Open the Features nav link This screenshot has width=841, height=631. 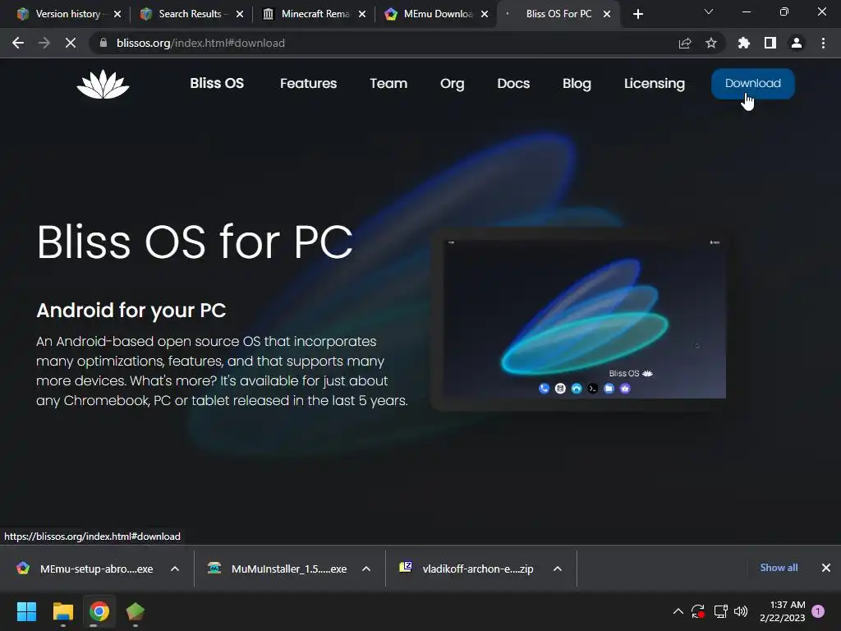pyautogui.click(x=309, y=83)
